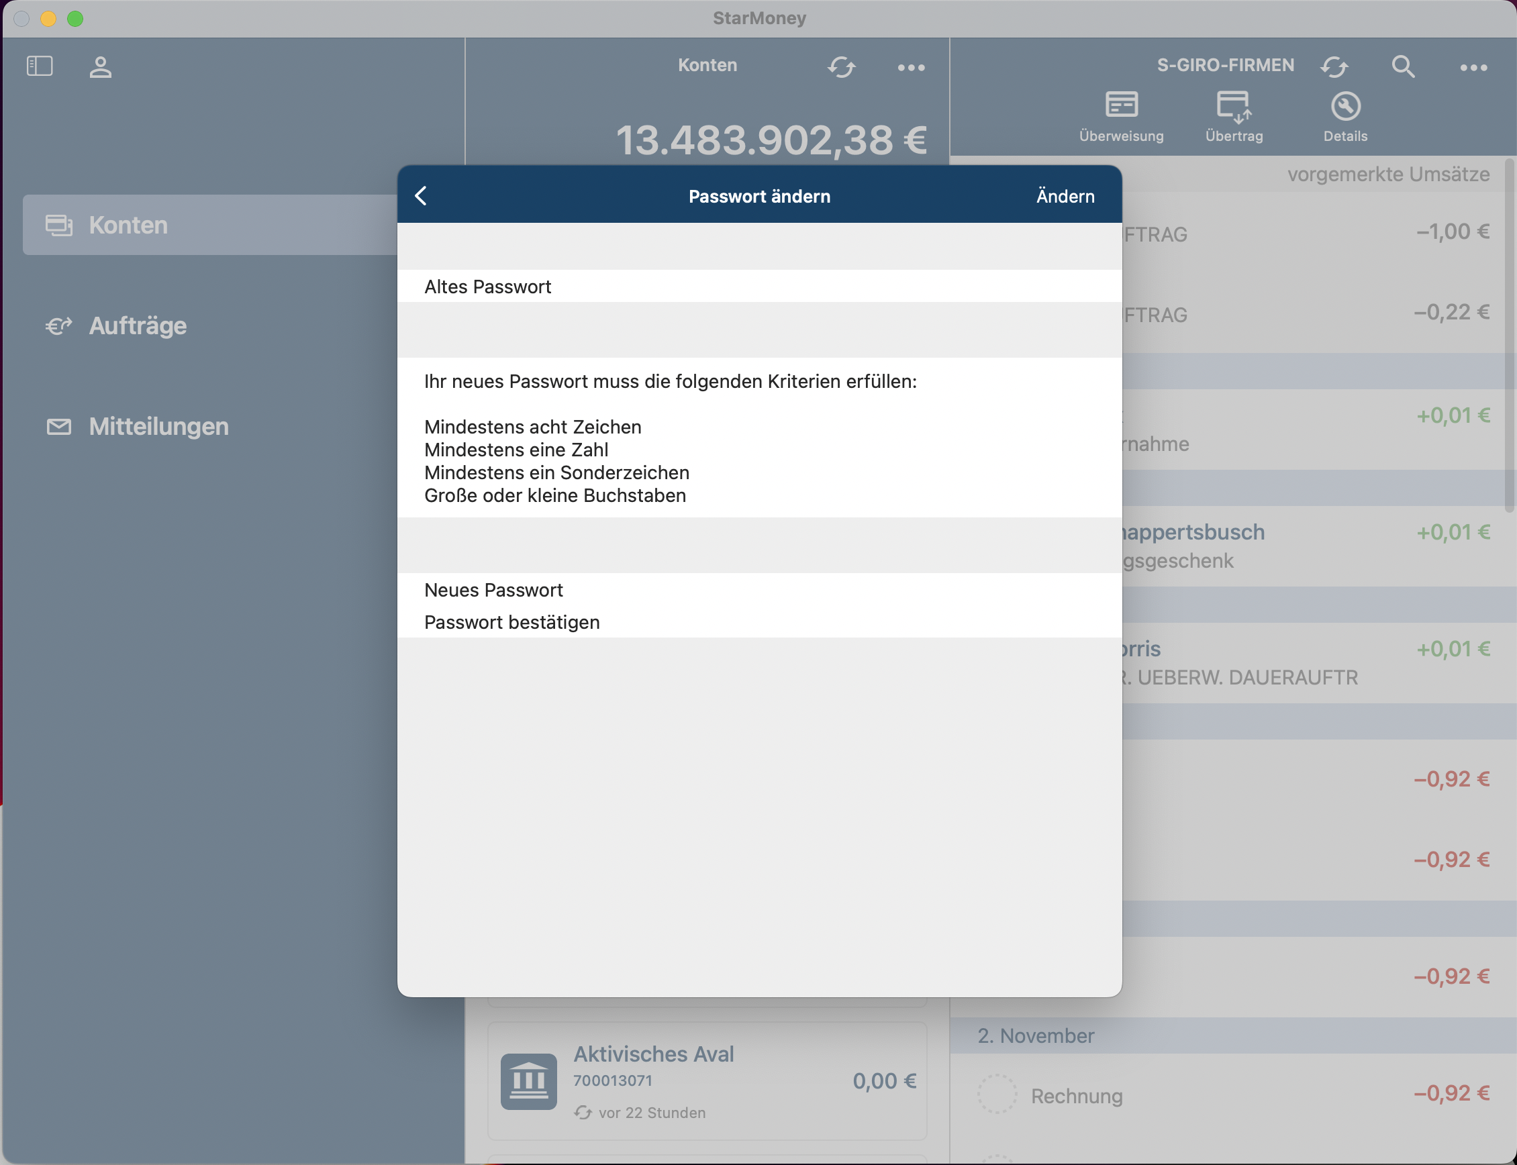Toggle the sidebar panel icon

pyautogui.click(x=40, y=66)
